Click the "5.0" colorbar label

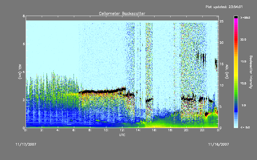[x=244, y=105]
